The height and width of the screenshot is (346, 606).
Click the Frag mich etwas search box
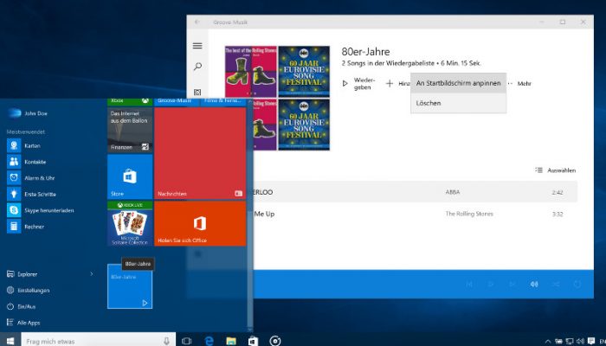pos(98,341)
